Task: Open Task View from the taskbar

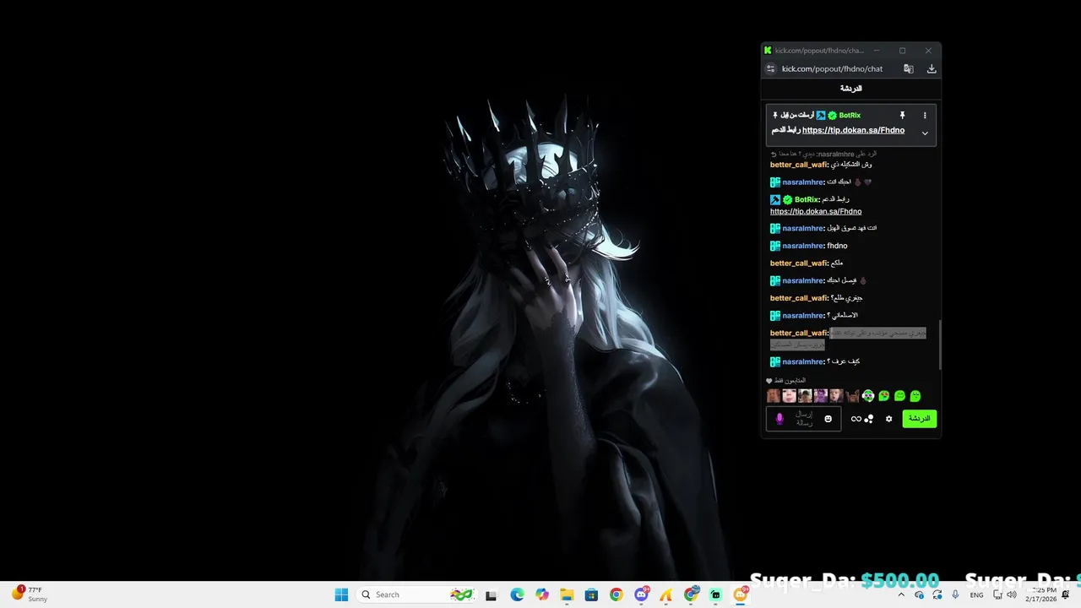Action: [492, 595]
